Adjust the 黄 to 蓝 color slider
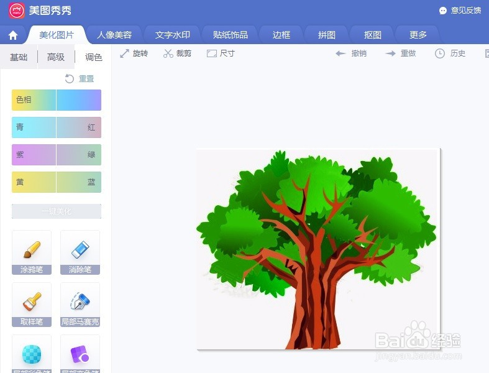The width and height of the screenshot is (489, 373). 57,182
